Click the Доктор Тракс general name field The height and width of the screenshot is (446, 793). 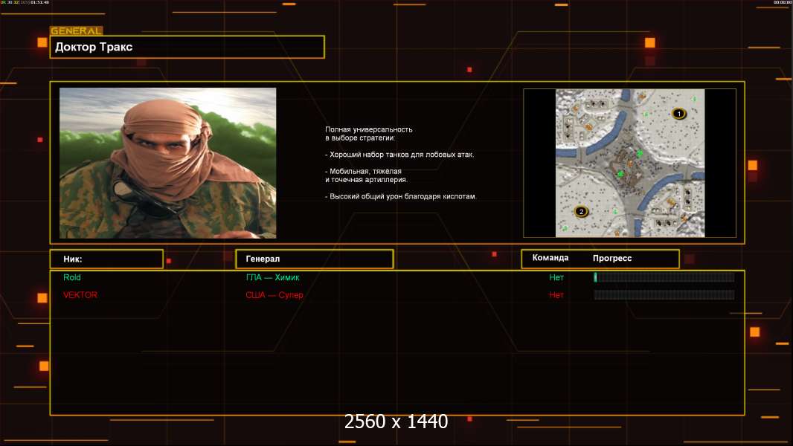[187, 47]
